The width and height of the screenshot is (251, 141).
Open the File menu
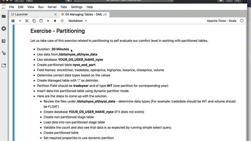[x=11, y=7]
